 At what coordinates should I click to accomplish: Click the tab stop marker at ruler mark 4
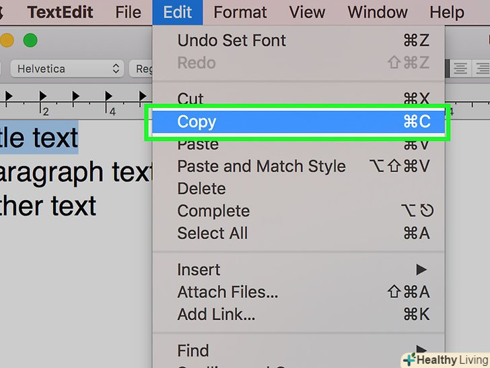point(108,96)
